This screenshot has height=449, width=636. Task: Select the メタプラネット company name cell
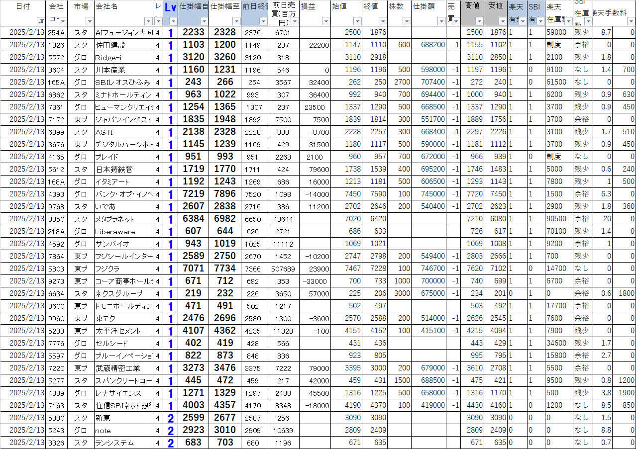[x=123, y=219]
